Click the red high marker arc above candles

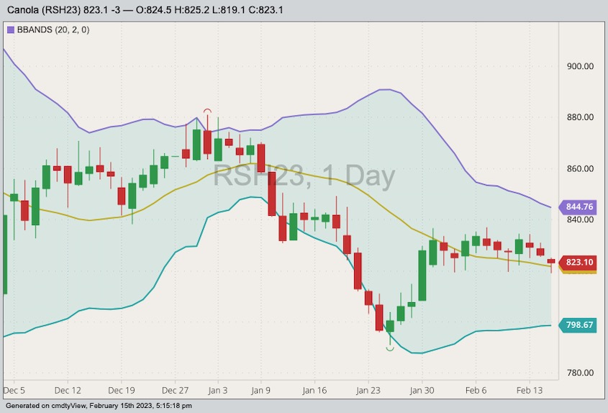[207, 112]
